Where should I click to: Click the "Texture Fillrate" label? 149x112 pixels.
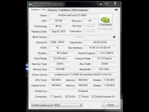click(83, 58)
